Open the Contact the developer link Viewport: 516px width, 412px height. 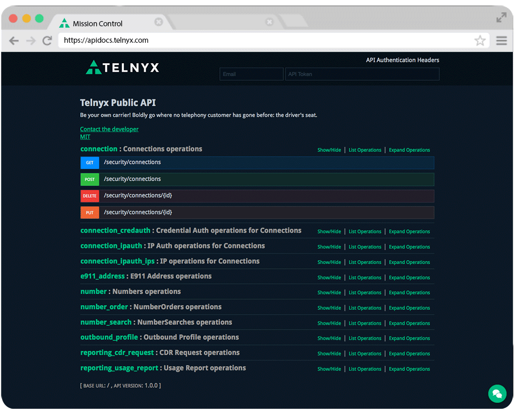point(109,129)
